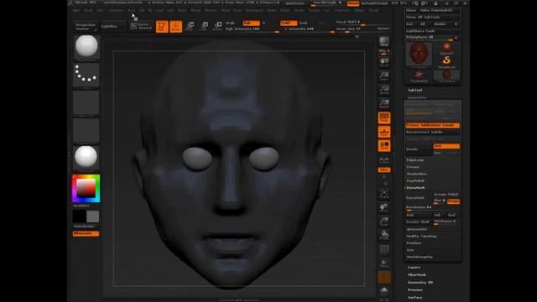Launch Projection Master
This screenshot has height=302, width=537.
(86, 27)
